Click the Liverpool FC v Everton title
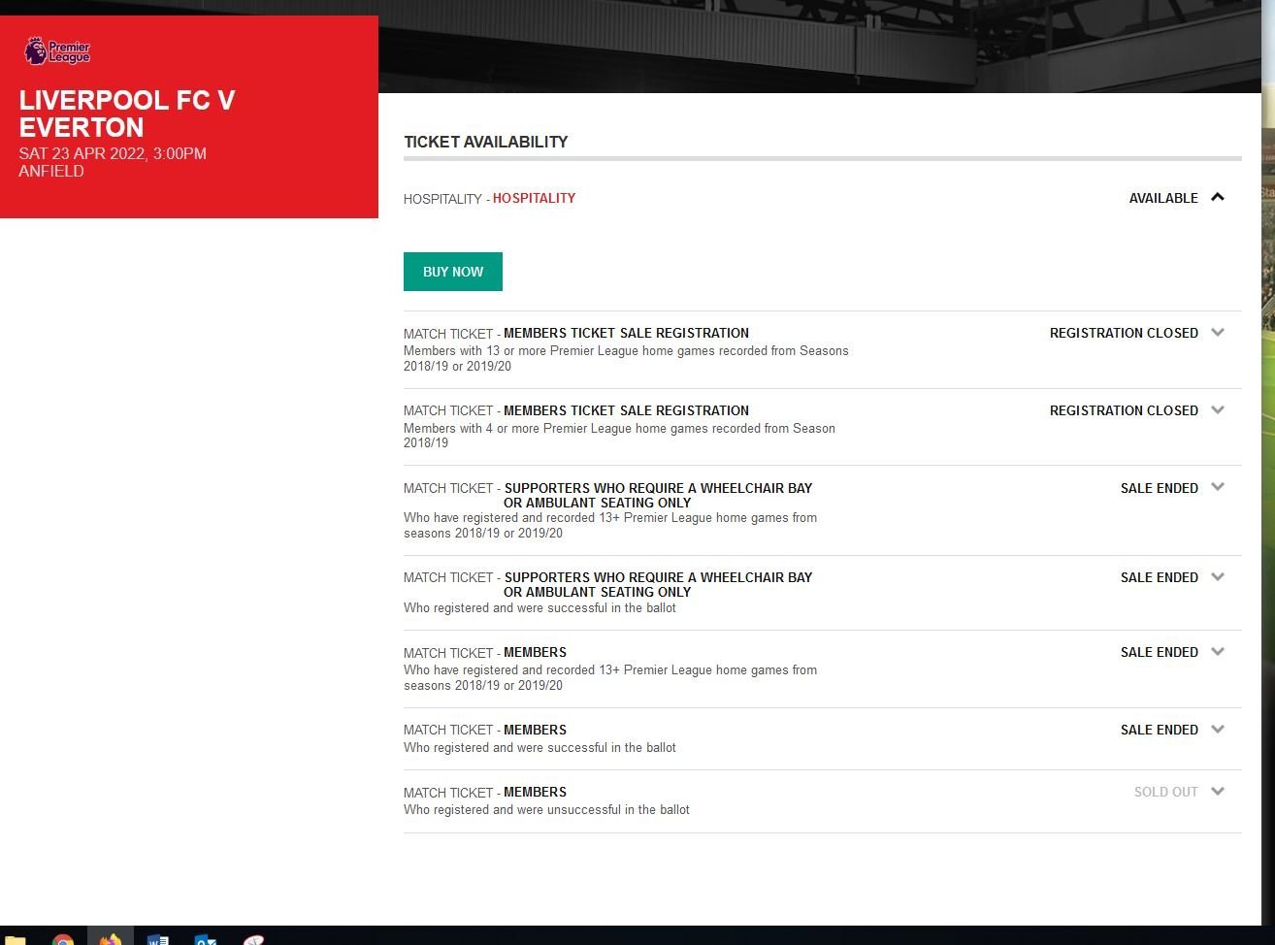Screen dimensions: 1275x945 (127, 114)
